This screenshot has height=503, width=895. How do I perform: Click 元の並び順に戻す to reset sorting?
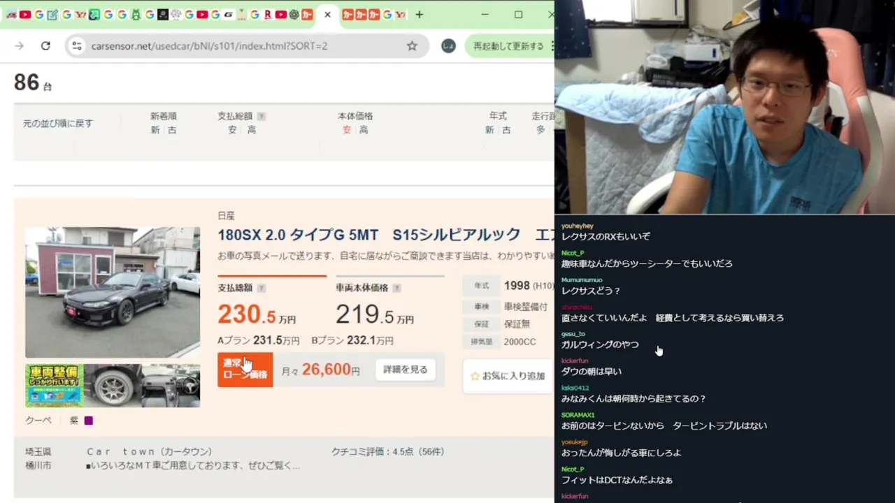click(x=58, y=124)
